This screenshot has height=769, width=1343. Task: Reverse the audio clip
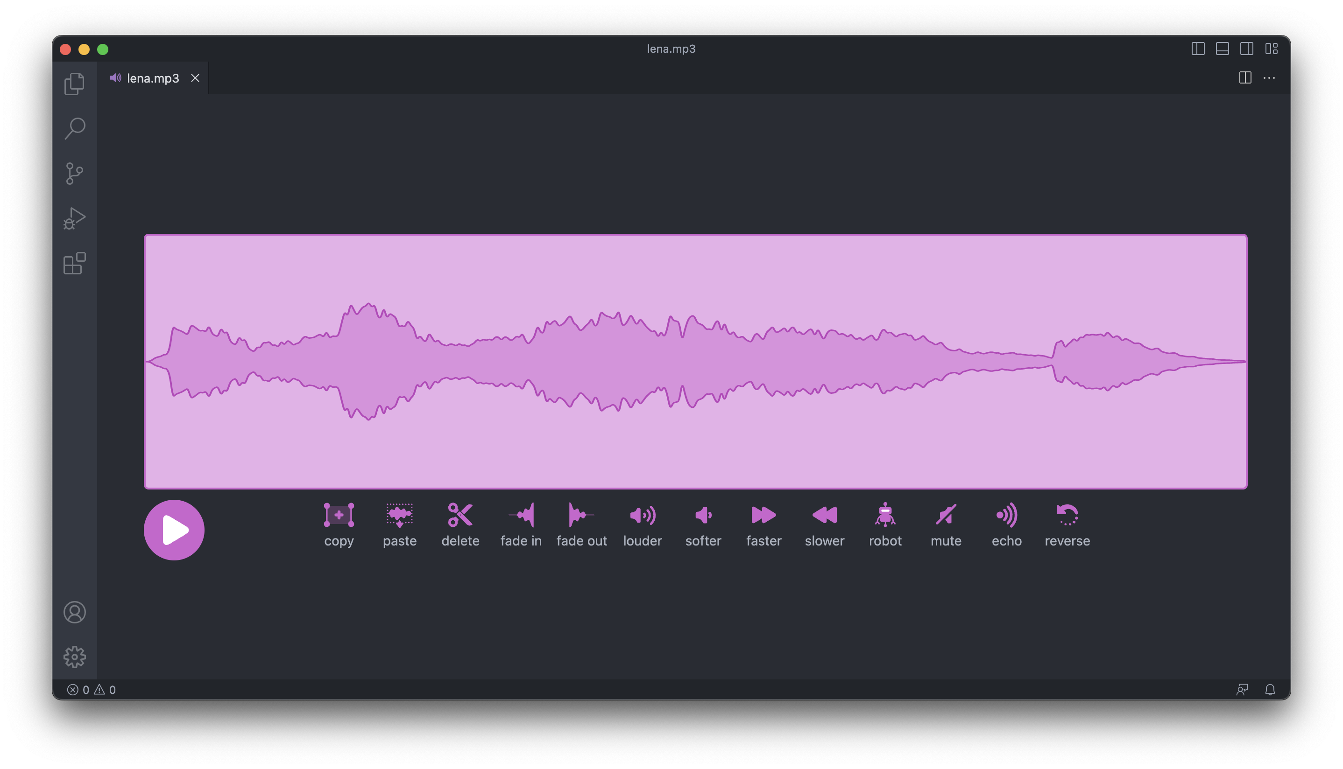click(x=1067, y=515)
